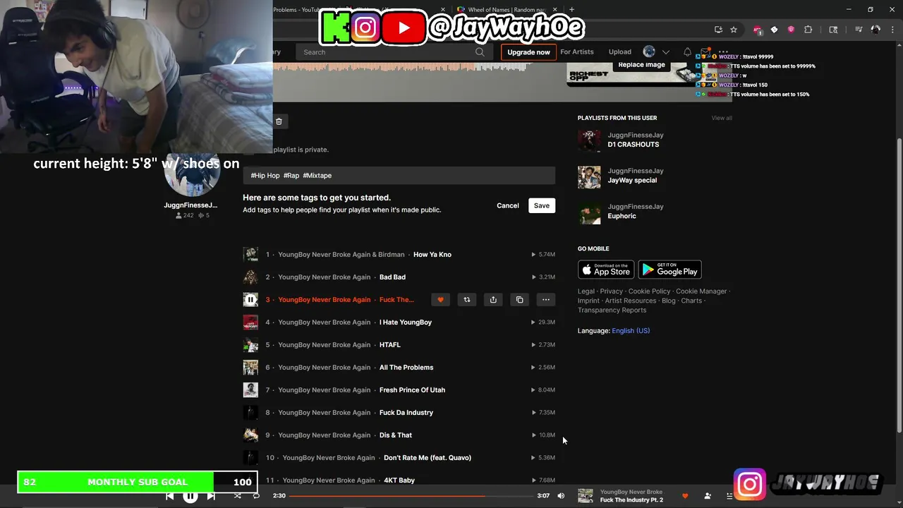
Task: Open the Artist Resources footer link
Action: point(630,301)
